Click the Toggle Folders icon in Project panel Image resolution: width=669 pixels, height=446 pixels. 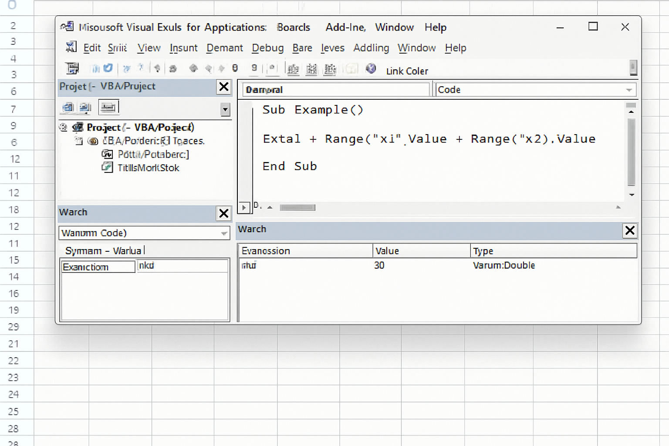(x=108, y=107)
